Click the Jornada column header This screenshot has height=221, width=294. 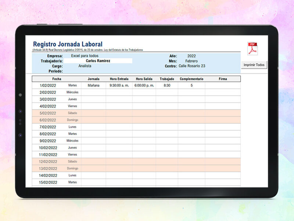(x=94, y=79)
